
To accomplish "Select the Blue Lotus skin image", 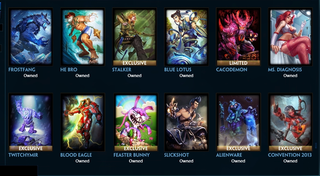I will pos(186,37).
